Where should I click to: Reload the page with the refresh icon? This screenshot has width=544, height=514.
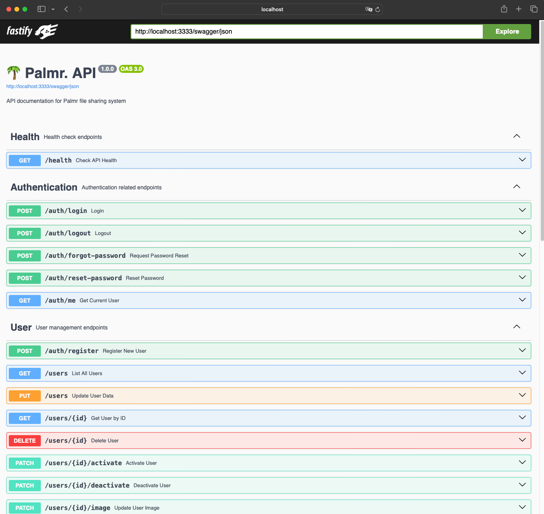pyautogui.click(x=377, y=9)
